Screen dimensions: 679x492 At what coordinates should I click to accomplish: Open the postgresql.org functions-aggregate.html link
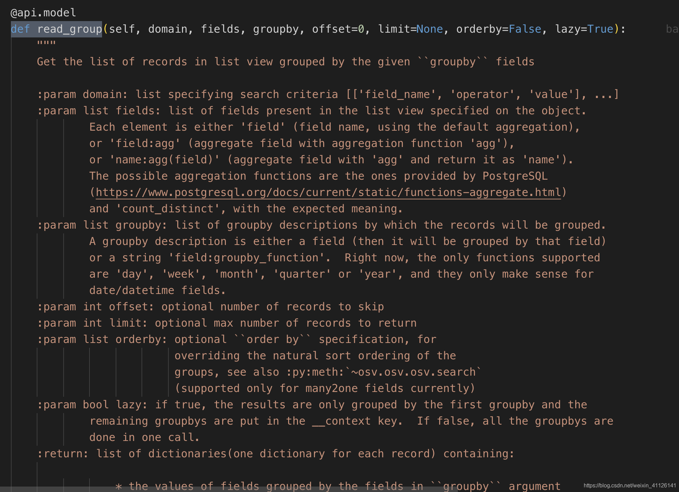tap(328, 193)
